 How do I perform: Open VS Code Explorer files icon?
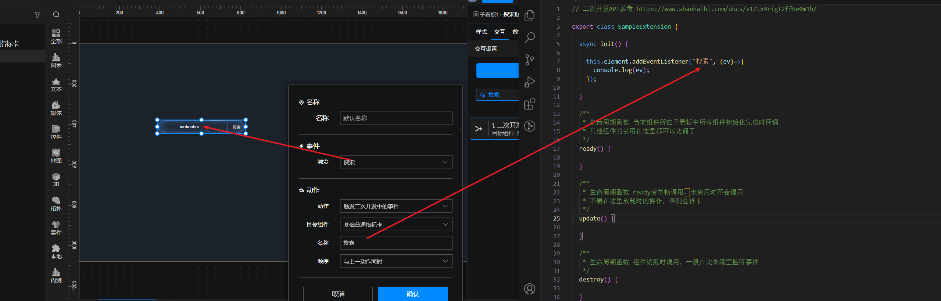click(x=529, y=16)
